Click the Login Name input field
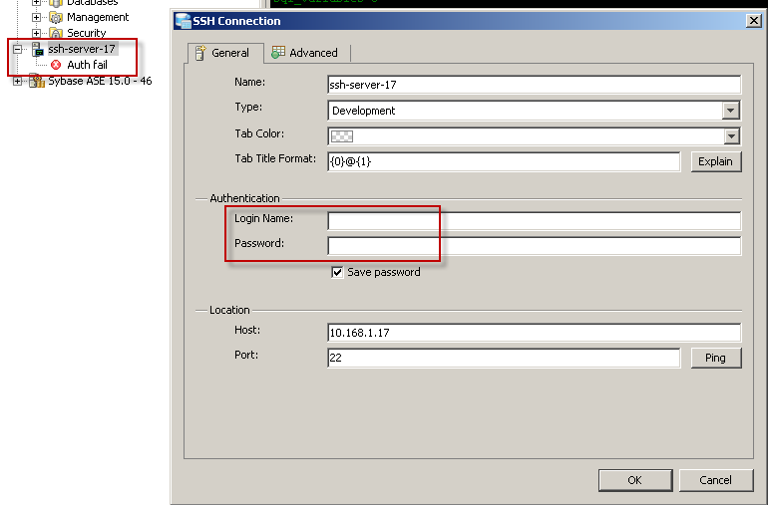 click(534, 221)
